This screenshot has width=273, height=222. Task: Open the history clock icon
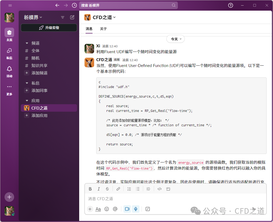pos(74,5)
